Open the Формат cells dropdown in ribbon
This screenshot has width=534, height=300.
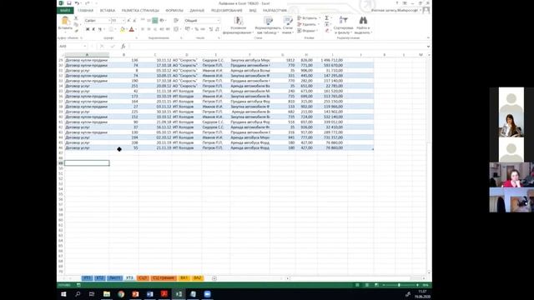pyautogui.click(x=309, y=31)
